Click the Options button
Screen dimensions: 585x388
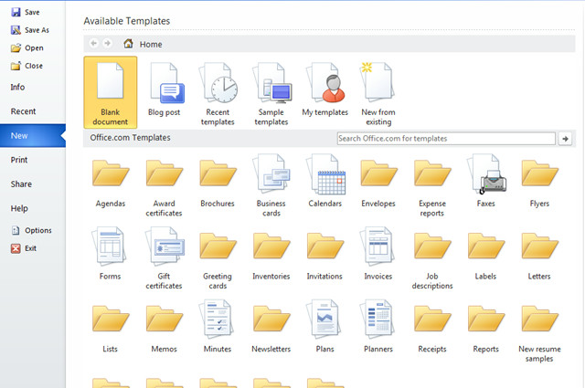[31, 231]
